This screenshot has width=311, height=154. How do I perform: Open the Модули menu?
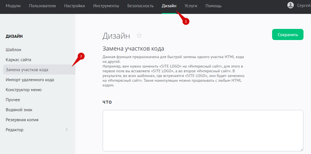tap(13, 6)
